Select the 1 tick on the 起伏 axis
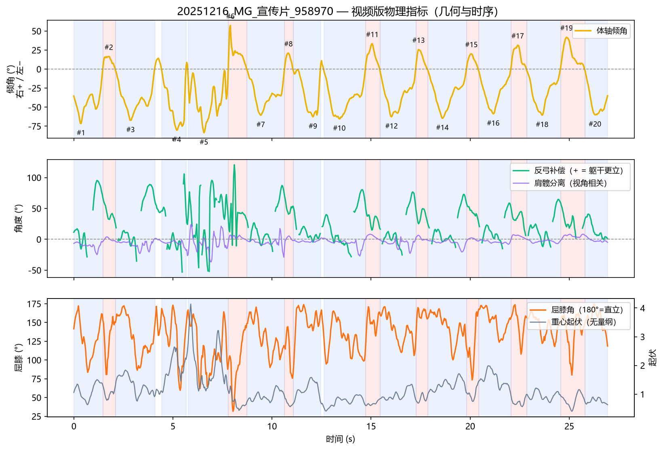 (642, 395)
